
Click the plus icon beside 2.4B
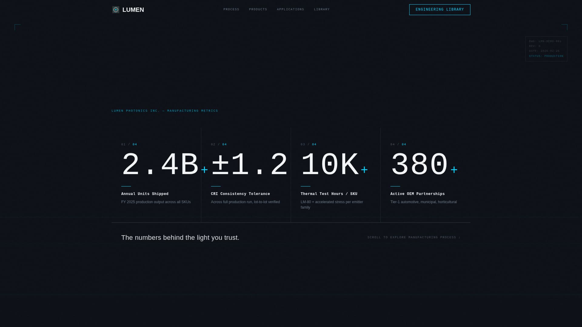tap(205, 170)
